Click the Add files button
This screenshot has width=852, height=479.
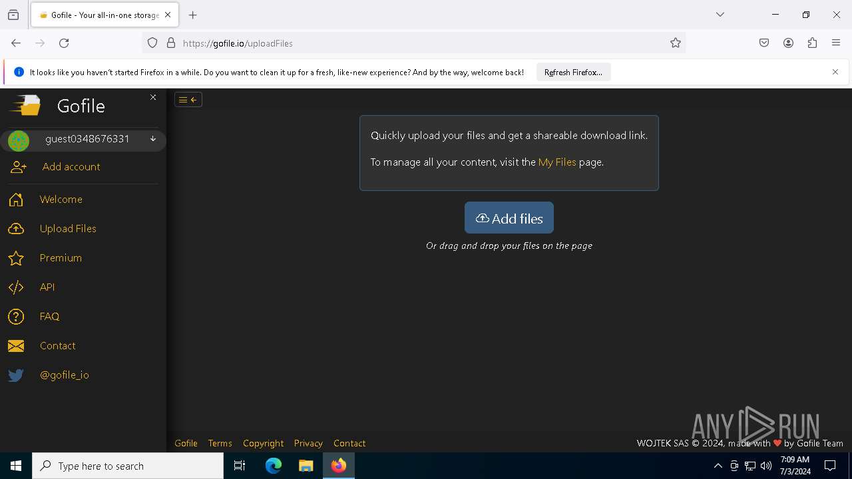click(509, 218)
